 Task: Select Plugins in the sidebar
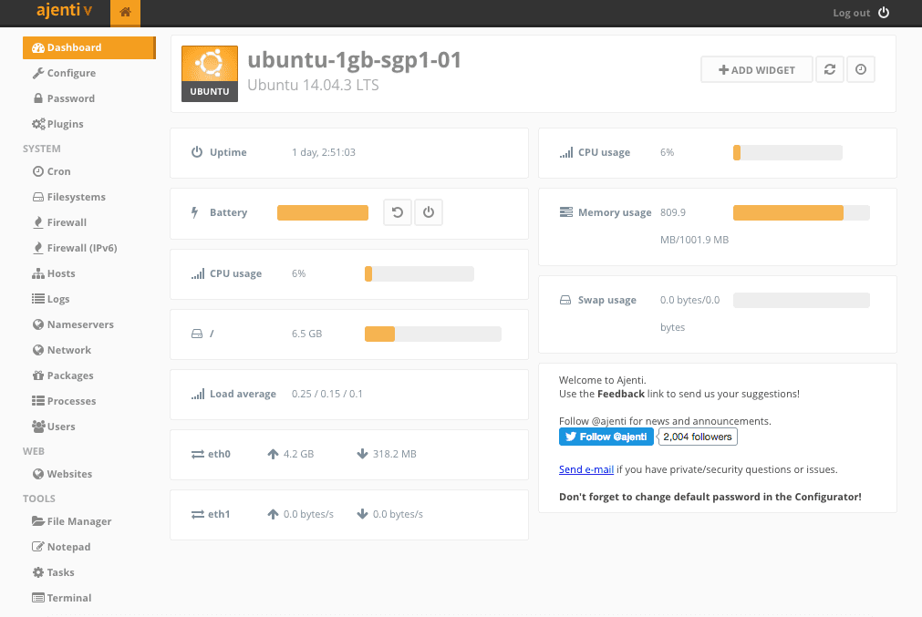coord(65,124)
